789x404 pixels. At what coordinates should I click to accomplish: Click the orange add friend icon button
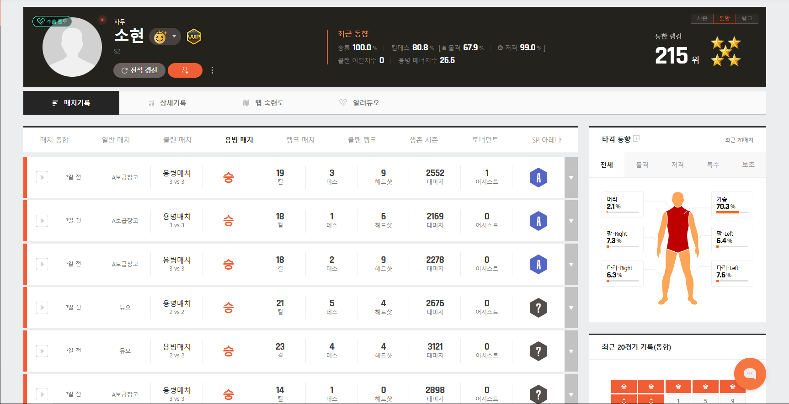click(185, 70)
